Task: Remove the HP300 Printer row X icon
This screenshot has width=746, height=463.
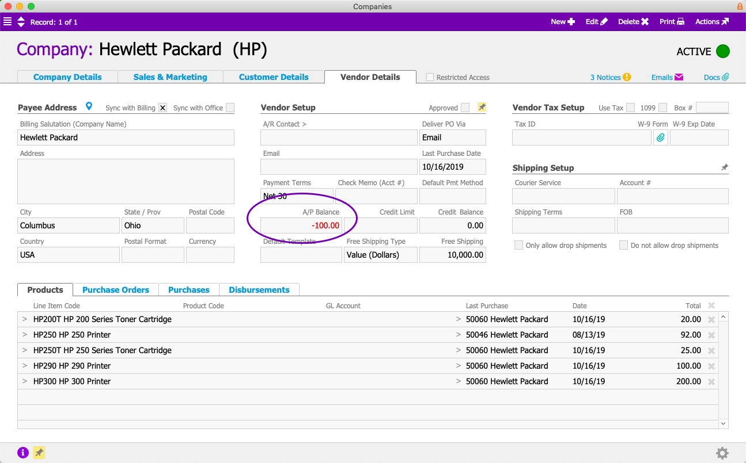Action: point(711,381)
